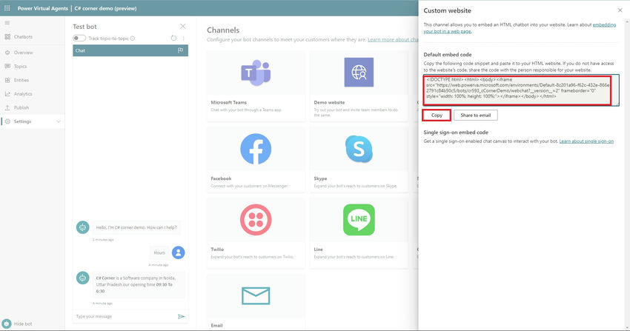Close the Test bot pane

coord(183,26)
